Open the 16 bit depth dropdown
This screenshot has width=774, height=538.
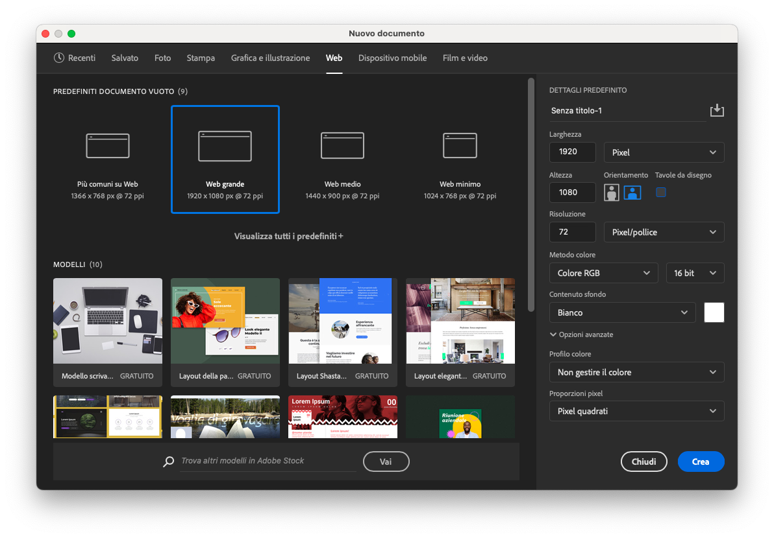pyautogui.click(x=695, y=273)
